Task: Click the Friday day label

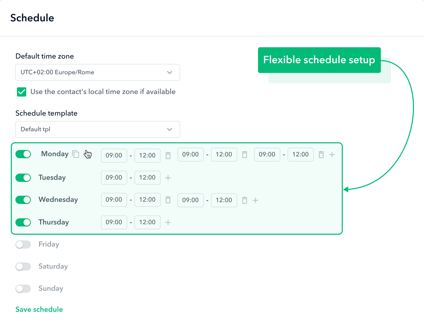Action: tap(49, 244)
